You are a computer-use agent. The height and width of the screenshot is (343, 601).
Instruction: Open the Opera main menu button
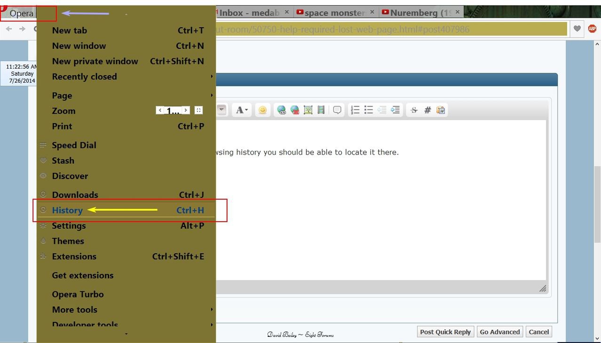click(x=22, y=13)
